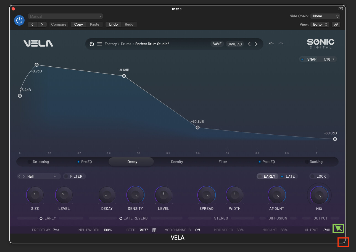Click the blue plugin power bypass button
Screen dimensions: 356x252
19,20
